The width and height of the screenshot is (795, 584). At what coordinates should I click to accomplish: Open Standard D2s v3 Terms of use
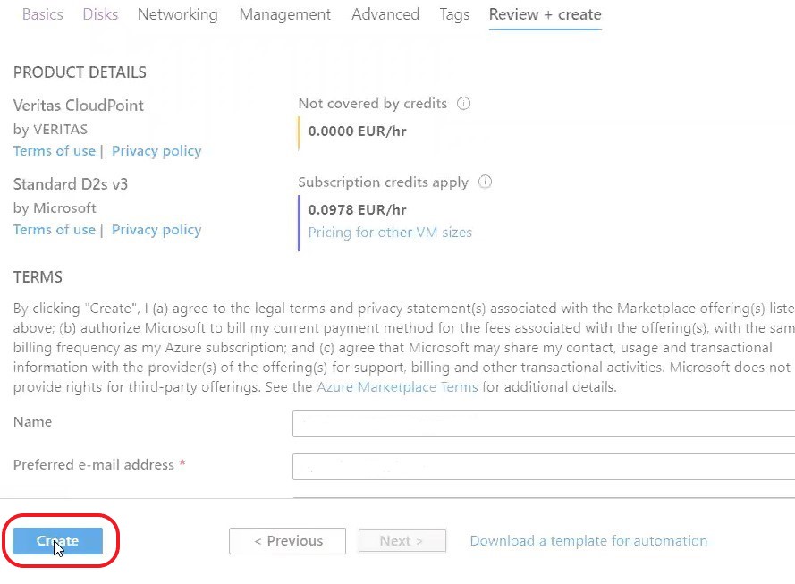(x=55, y=230)
